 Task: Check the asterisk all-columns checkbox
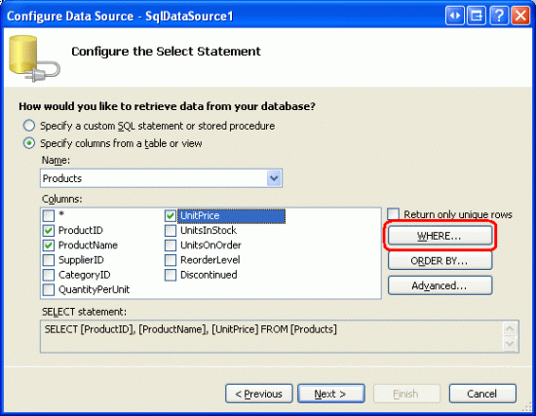(x=49, y=215)
